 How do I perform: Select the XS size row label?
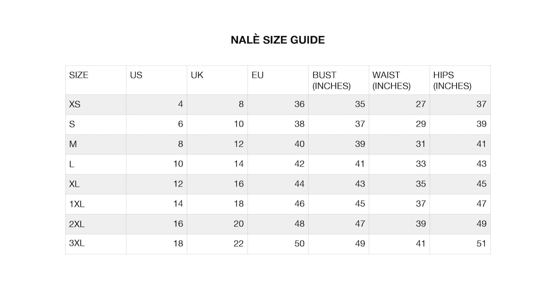point(75,104)
